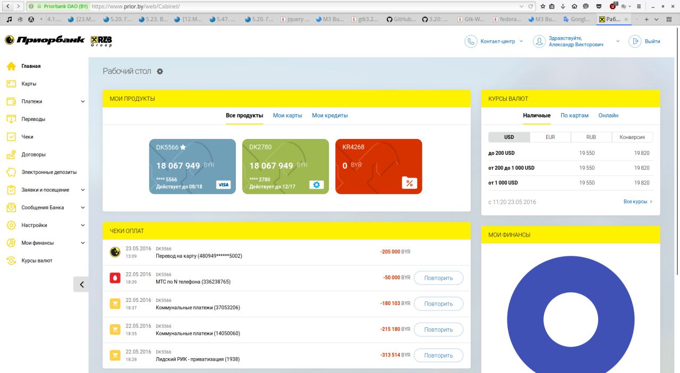Expand the Сообщения Банка submenu chevron

[82, 207]
